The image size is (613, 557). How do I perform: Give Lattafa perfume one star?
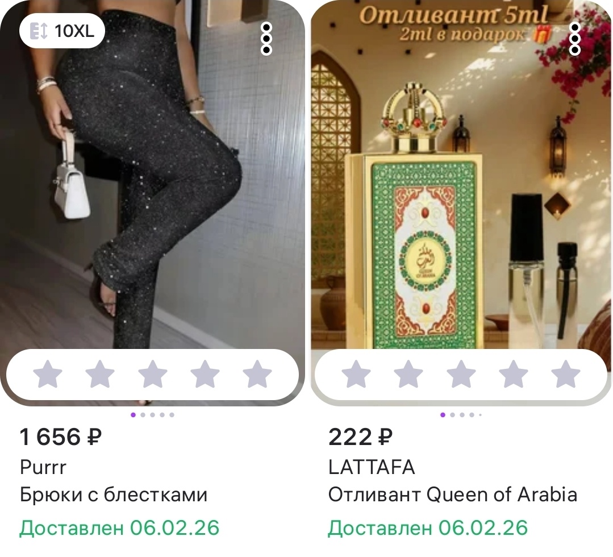tap(356, 374)
